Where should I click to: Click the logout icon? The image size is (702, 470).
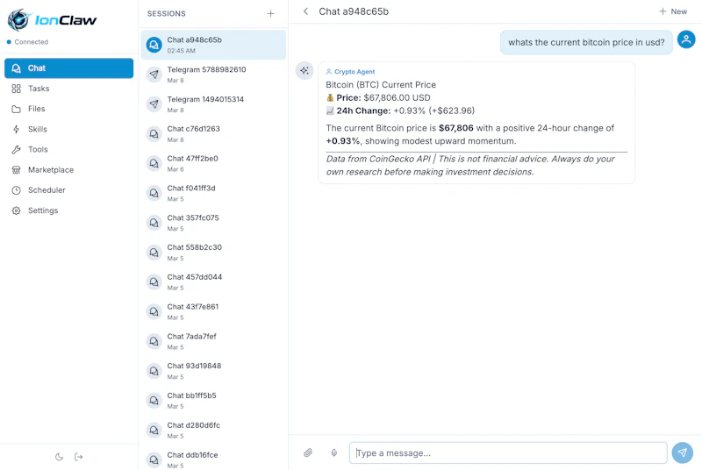79,457
